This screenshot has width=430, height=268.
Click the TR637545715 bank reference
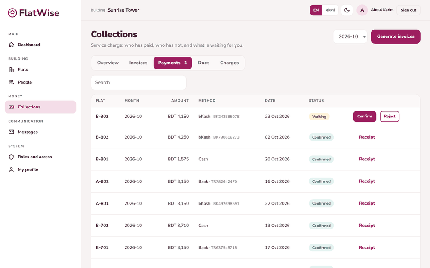tap(224, 248)
